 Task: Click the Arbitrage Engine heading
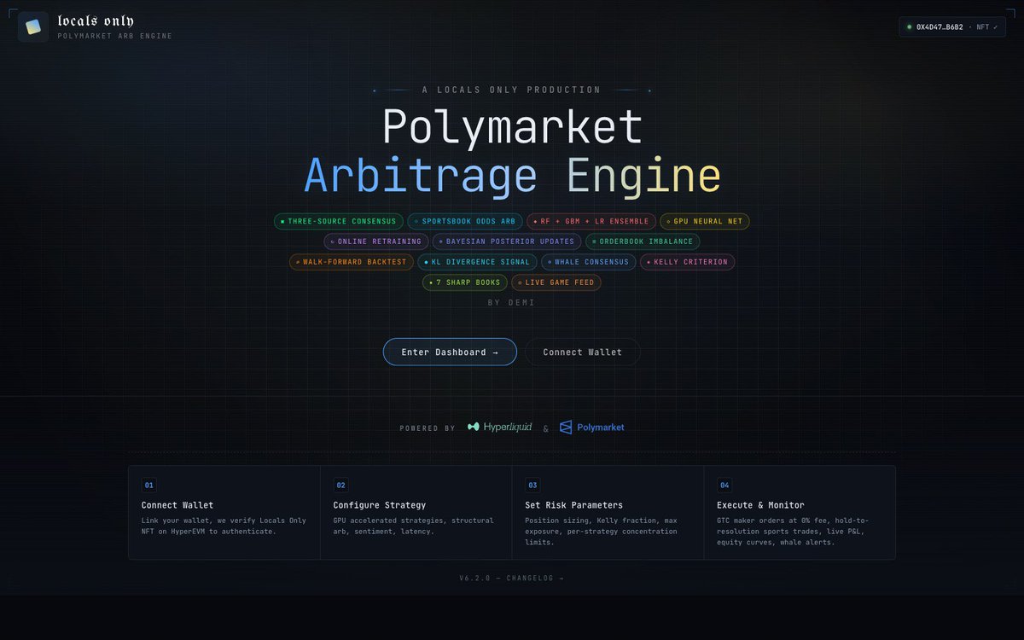coord(513,175)
